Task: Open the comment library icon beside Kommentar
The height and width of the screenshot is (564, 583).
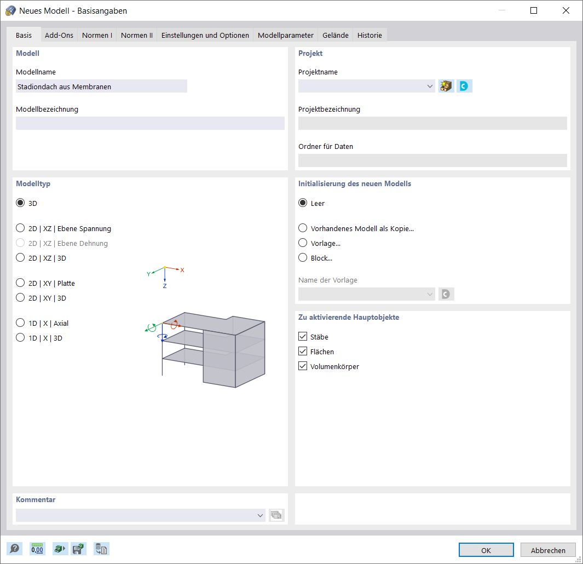Action: click(276, 515)
